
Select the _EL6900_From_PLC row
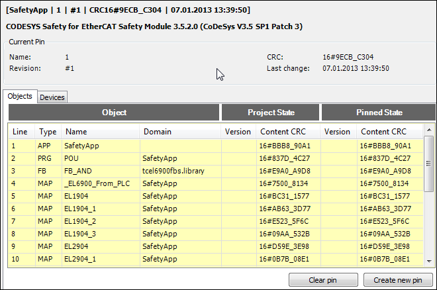(94, 183)
